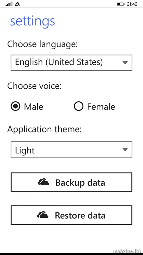
Task: Tap the Backup data button
Action: [x=71, y=182]
